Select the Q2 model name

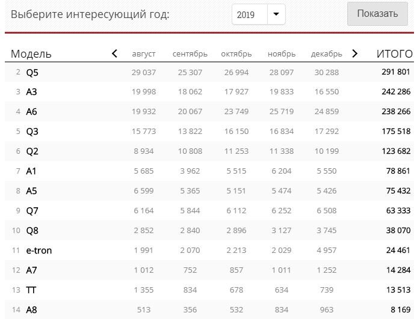(x=32, y=151)
